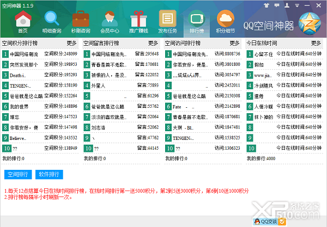
Task: Click the 空间积分排行榜 header title
Action: click(x=20, y=43)
